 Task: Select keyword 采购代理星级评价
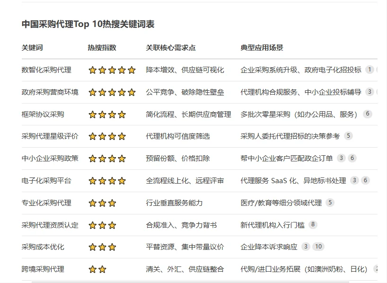50,136
